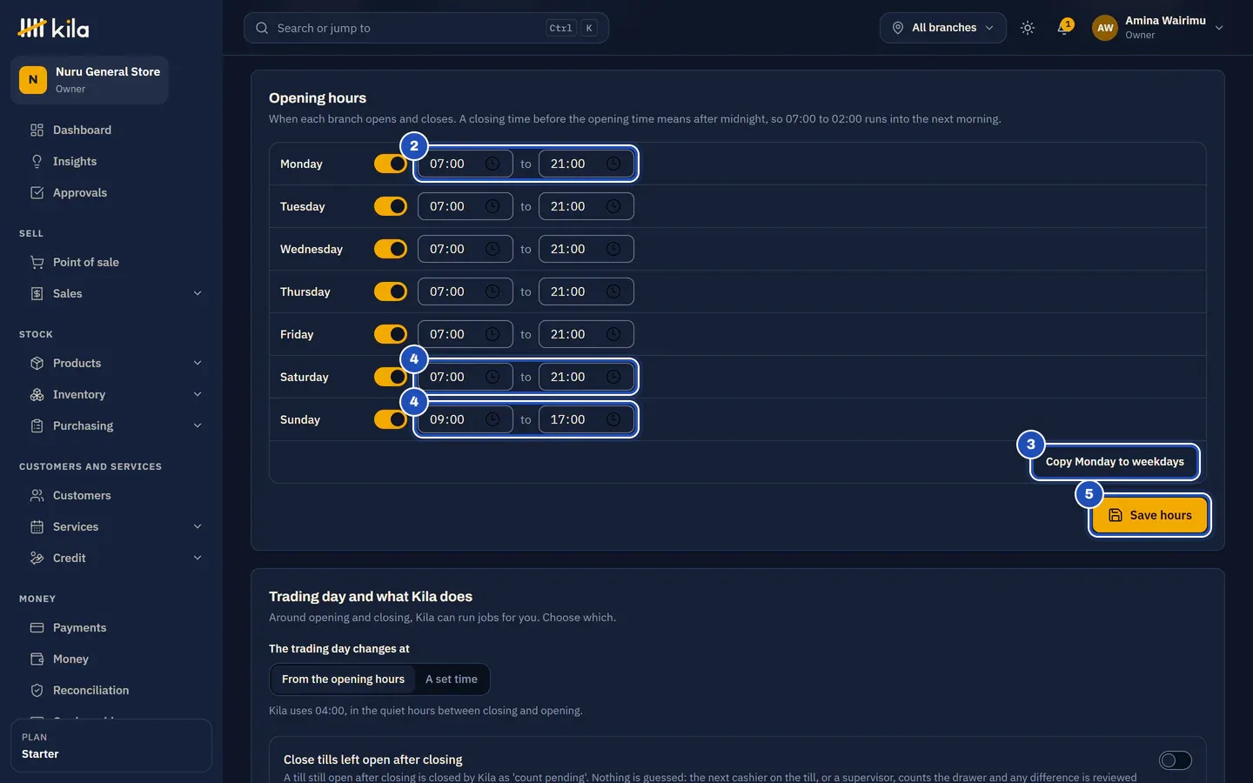The height and width of the screenshot is (783, 1253).
Task: Click the Approvals checkmark icon
Action: 37,193
